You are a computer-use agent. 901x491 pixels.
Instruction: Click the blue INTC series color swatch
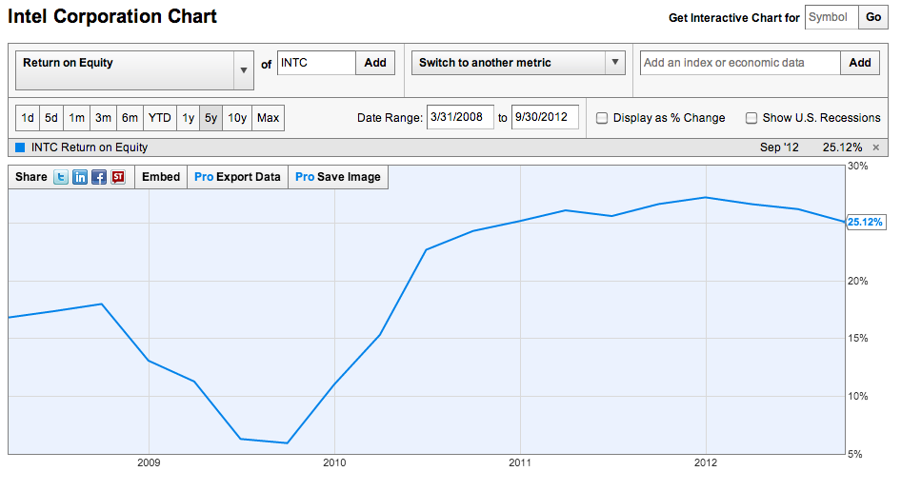pos(20,147)
